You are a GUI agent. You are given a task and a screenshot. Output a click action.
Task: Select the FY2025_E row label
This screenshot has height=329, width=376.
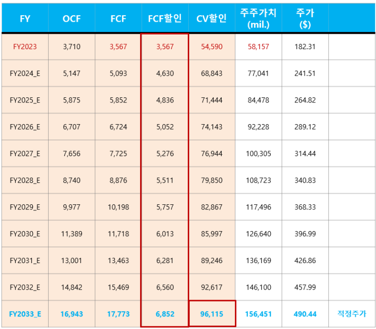point(25,100)
